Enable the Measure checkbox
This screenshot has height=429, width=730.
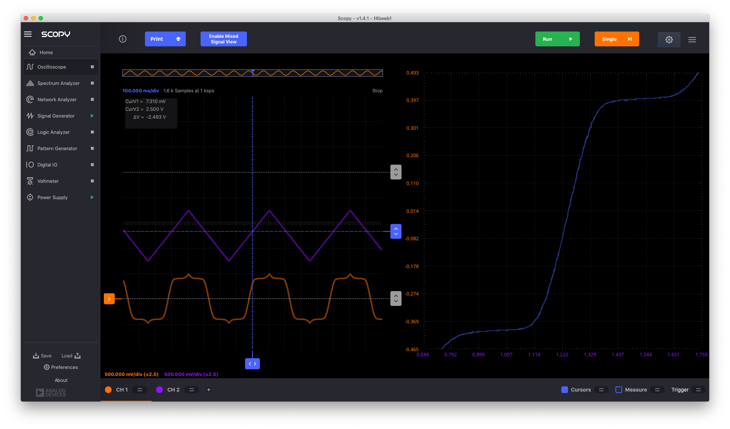pyautogui.click(x=619, y=390)
